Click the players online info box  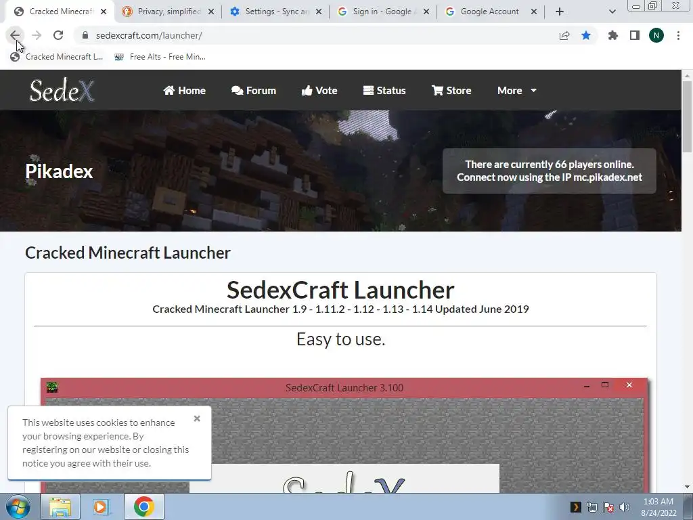[x=550, y=171]
